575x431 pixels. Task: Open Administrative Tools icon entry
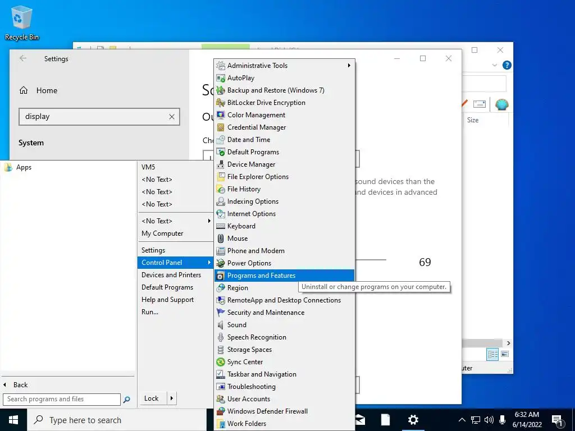coord(220,66)
